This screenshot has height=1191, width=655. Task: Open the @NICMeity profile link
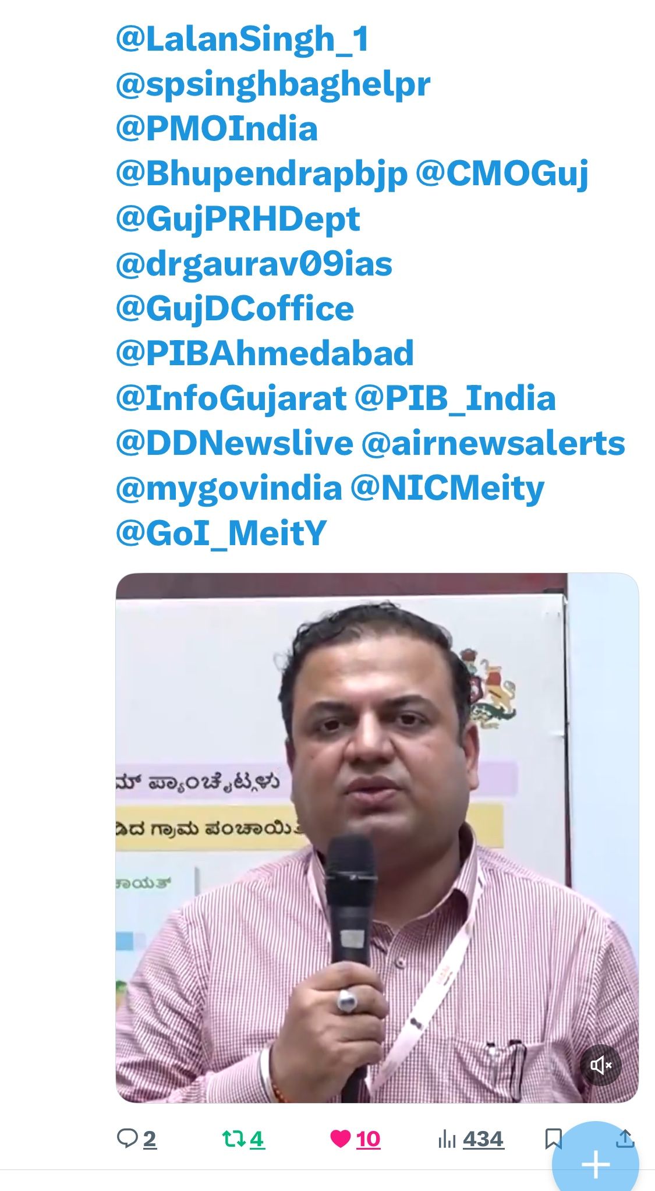447,489
